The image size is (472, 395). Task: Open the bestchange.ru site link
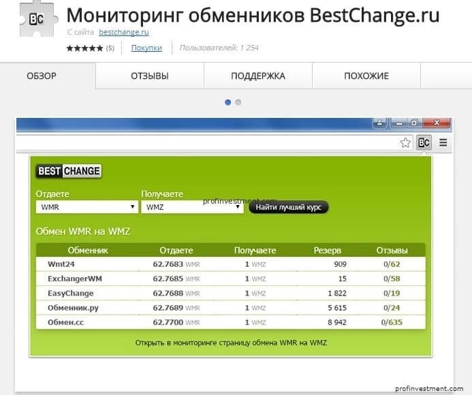point(124,32)
